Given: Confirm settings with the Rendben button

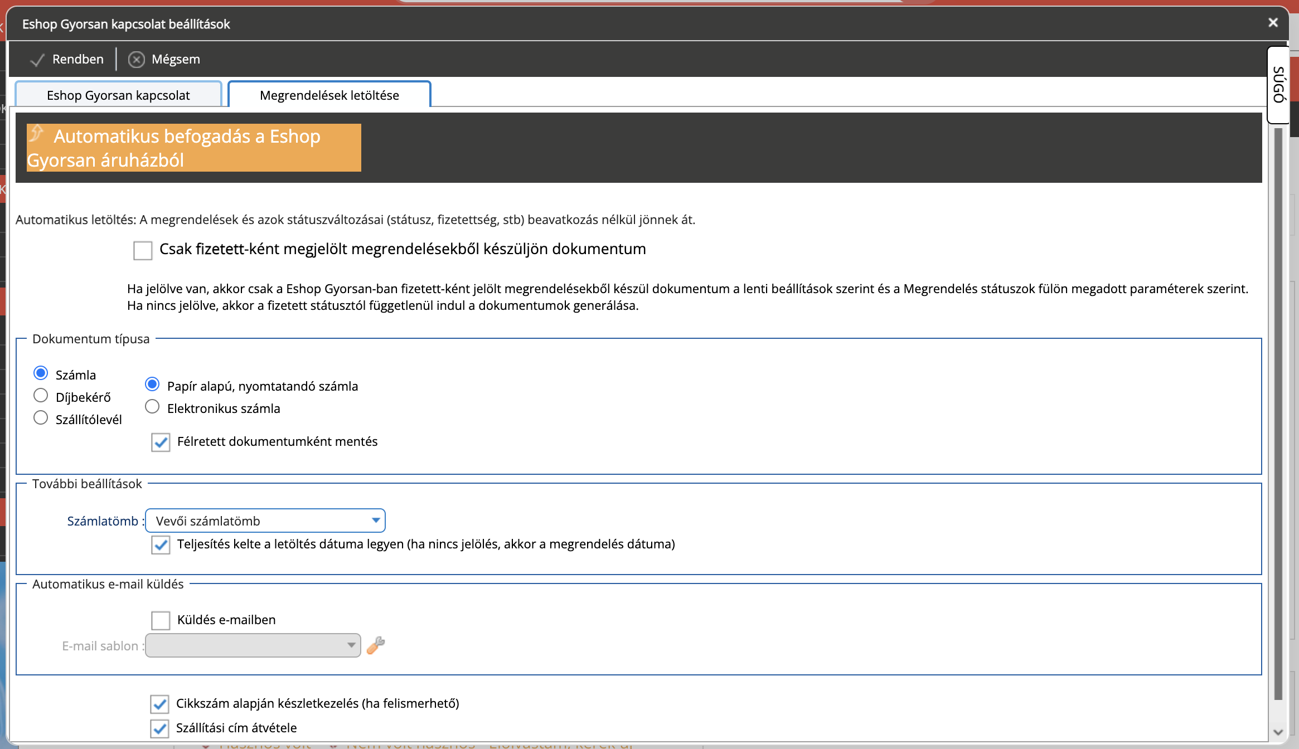Looking at the screenshot, I should (x=66, y=59).
